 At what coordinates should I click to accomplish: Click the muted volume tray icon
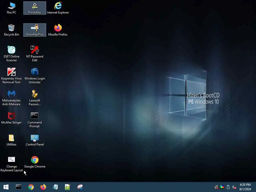click(234, 187)
